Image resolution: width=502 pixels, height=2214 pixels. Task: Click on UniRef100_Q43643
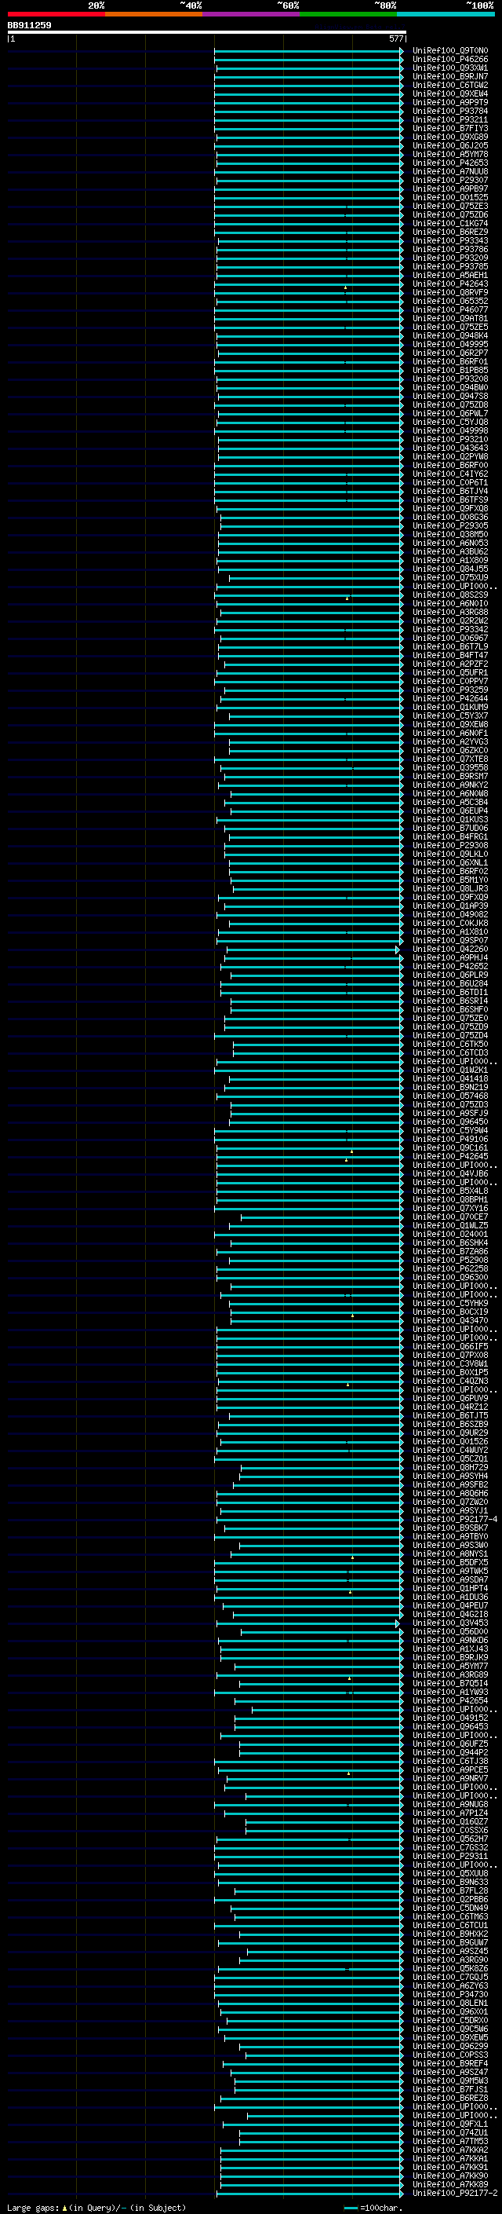(450, 448)
